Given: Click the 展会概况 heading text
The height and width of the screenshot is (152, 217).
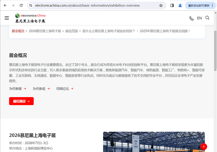Looking at the screenshot, I should pyautogui.click(x=18, y=55).
